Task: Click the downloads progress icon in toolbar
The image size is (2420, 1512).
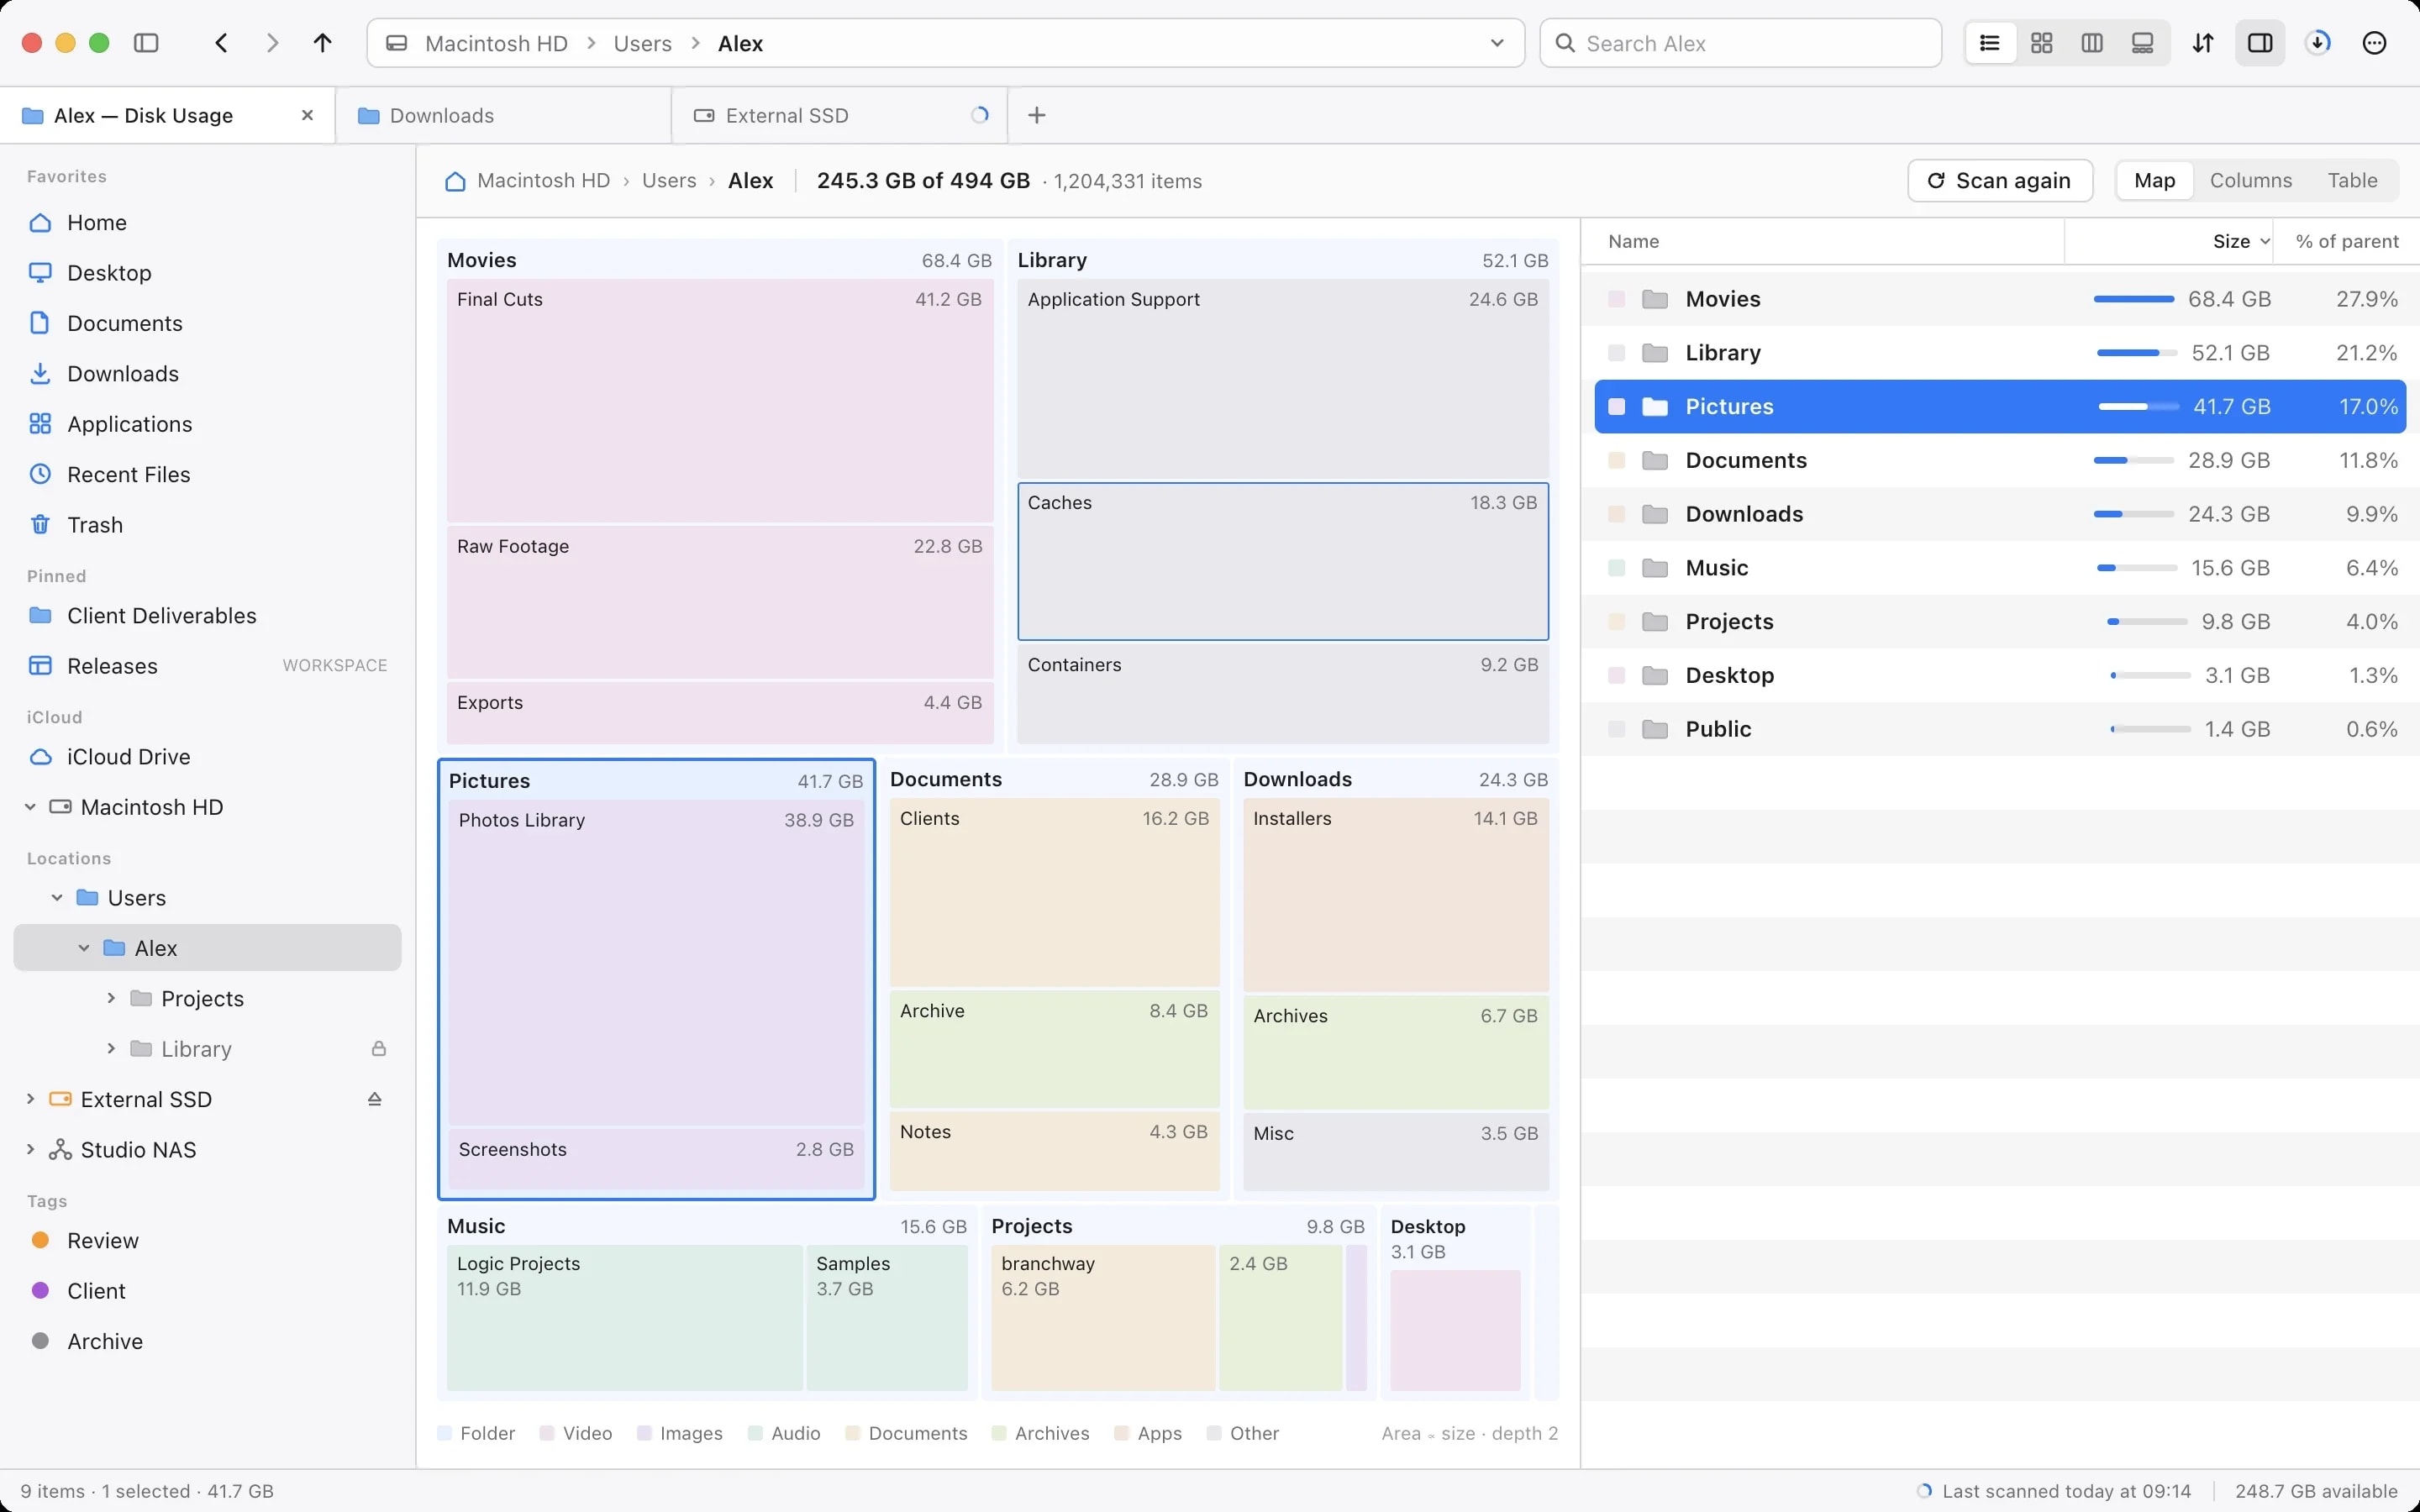Action: point(2318,43)
